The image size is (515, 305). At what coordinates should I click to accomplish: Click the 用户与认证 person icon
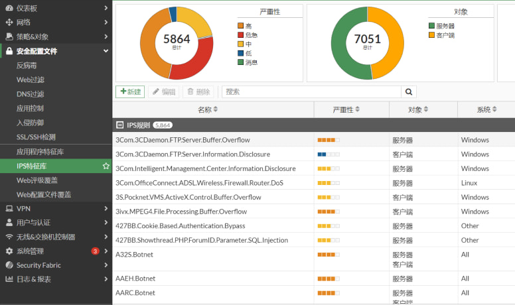(9, 223)
